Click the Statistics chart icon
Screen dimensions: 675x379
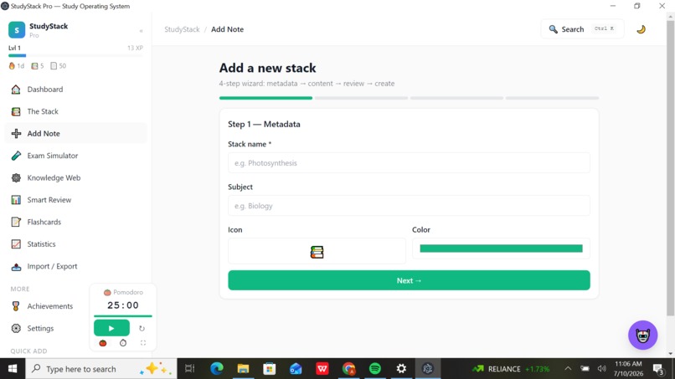[16, 244]
